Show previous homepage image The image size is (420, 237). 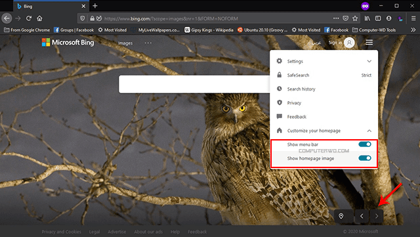362,216
